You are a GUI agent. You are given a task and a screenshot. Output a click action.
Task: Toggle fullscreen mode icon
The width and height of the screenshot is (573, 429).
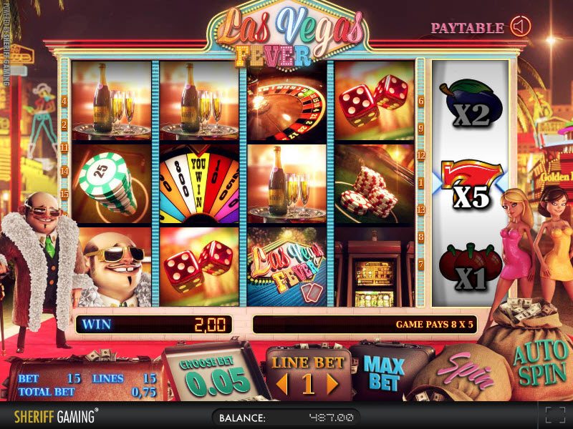555,416
